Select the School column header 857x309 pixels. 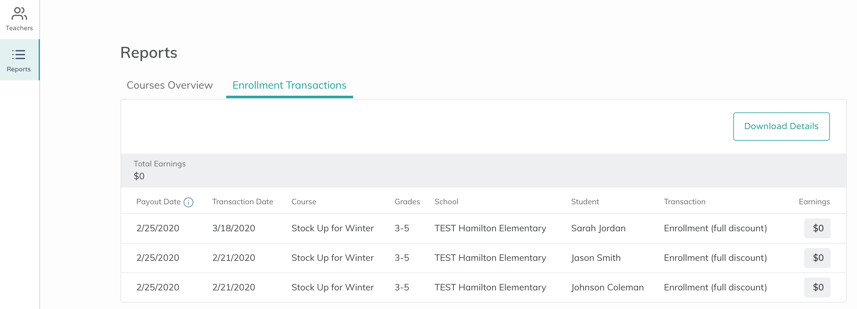point(446,201)
